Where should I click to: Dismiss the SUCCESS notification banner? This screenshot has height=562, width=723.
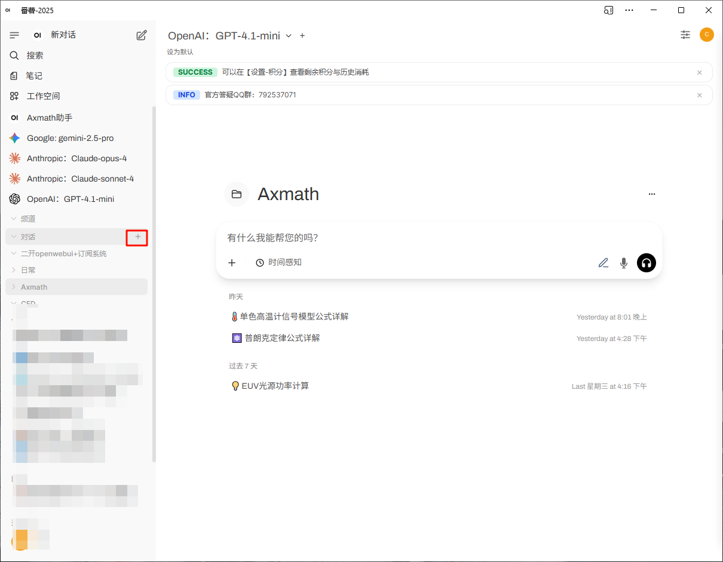699,72
